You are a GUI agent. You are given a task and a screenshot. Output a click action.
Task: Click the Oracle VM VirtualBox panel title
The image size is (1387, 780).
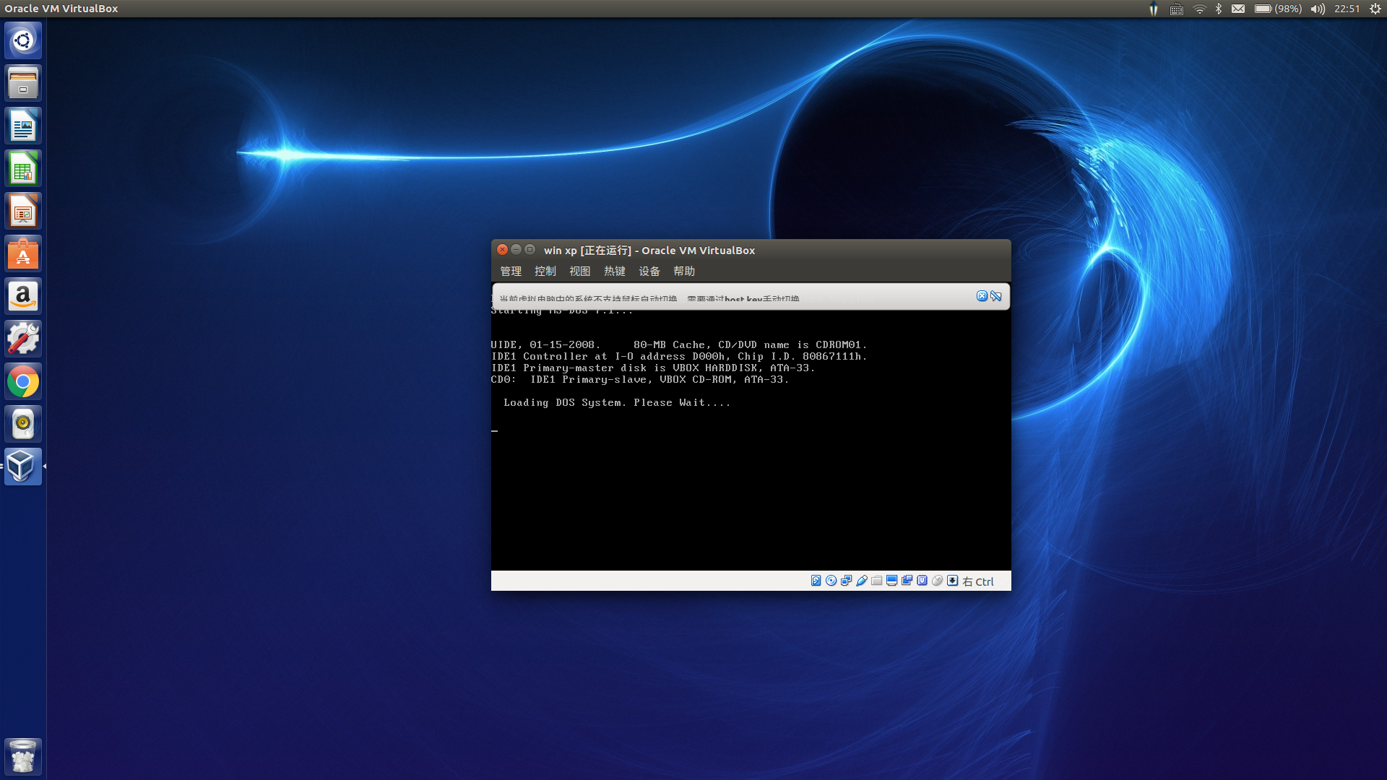61,9
